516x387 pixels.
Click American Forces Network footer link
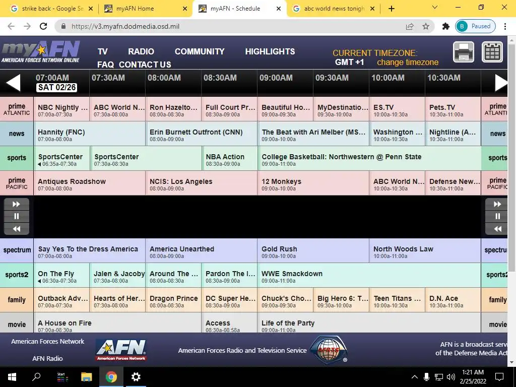tap(48, 342)
